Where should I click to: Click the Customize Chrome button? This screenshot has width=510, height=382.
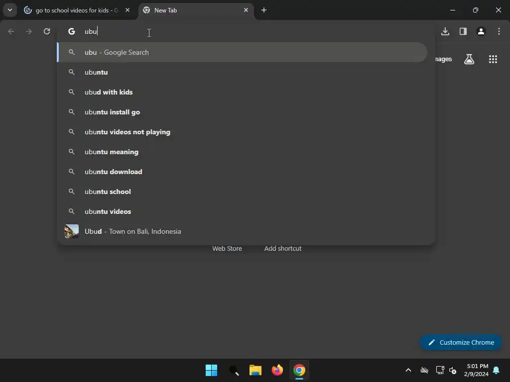(x=461, y=342)
